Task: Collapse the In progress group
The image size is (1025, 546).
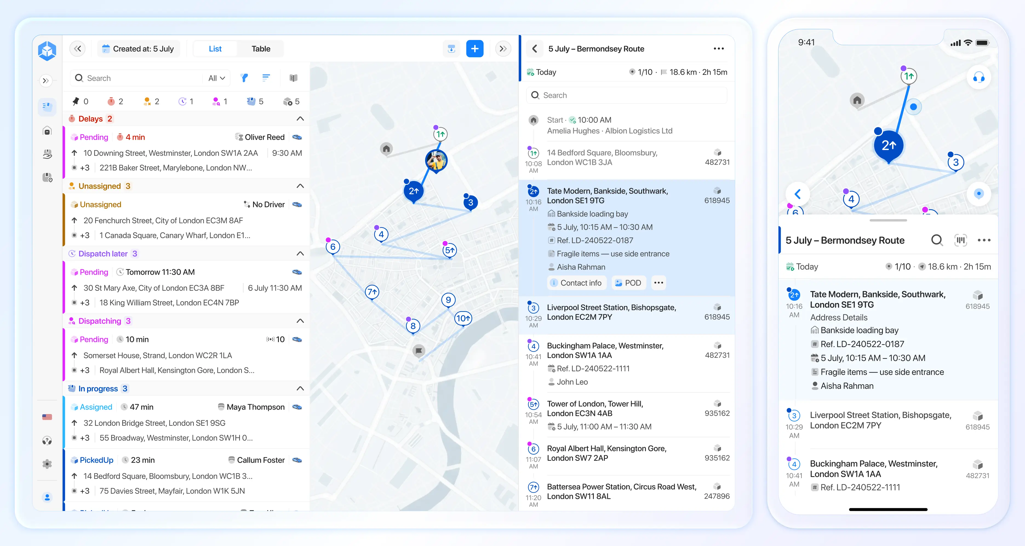Action: [x=300, y=389]
